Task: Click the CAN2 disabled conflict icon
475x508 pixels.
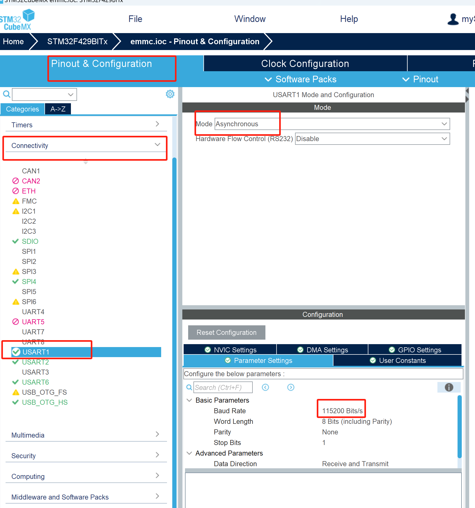Action: 16,181
